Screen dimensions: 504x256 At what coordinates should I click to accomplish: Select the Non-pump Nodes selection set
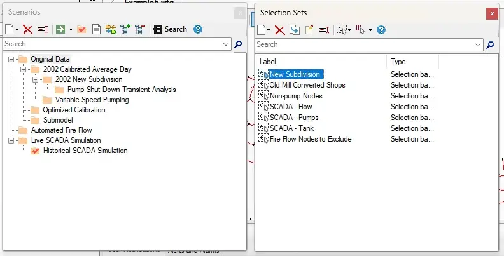point(296,96)
